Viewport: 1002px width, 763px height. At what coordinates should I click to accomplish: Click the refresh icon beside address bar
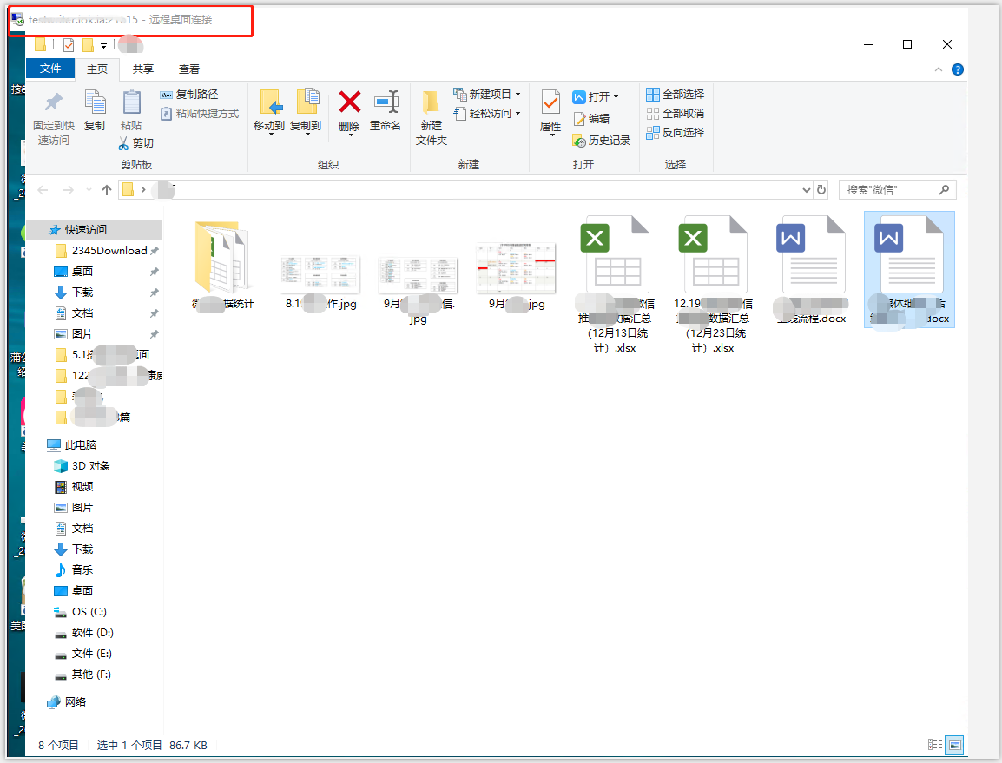(821, 190)
